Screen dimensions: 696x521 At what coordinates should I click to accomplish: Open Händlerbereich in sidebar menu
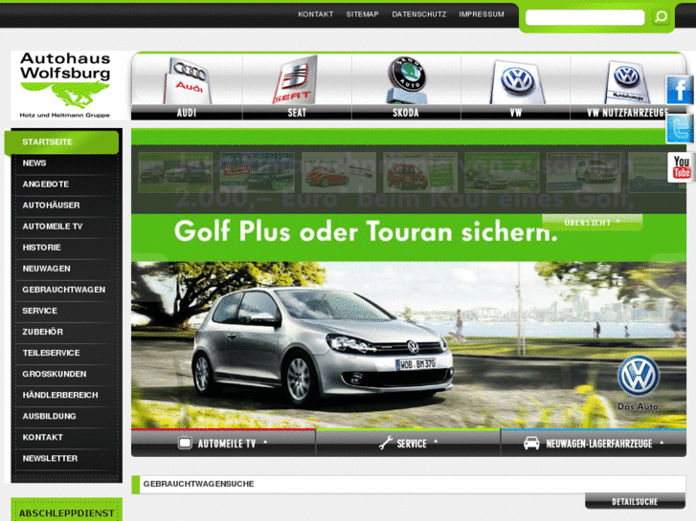pos(67,395)
